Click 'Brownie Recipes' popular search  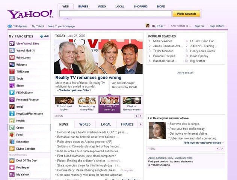164,56
